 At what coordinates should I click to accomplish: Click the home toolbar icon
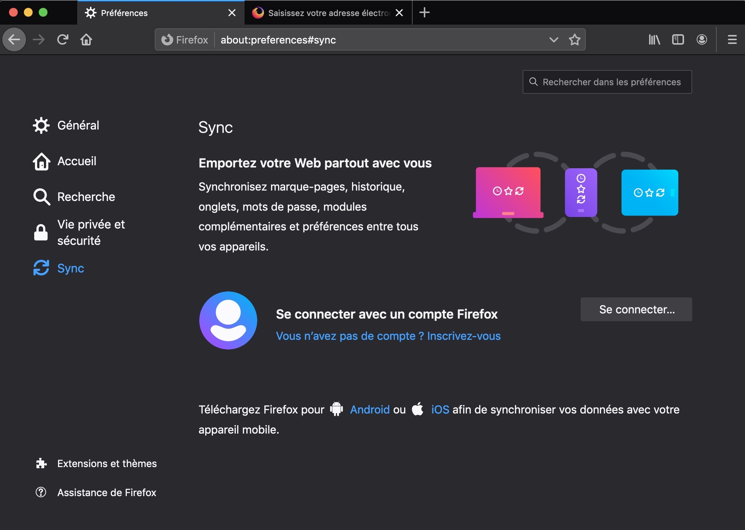coord(86,39)
